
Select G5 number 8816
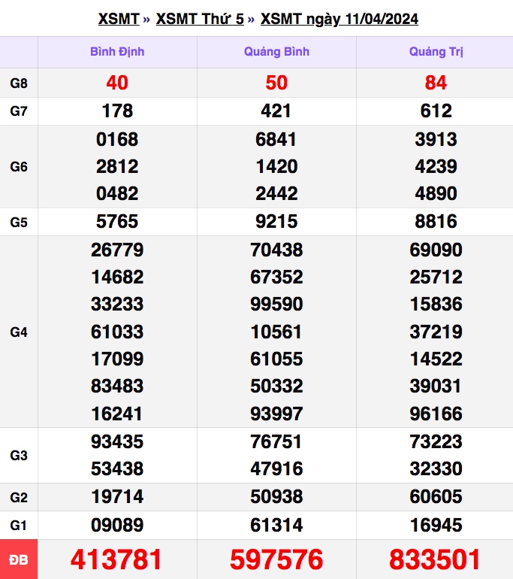point(436,222)
